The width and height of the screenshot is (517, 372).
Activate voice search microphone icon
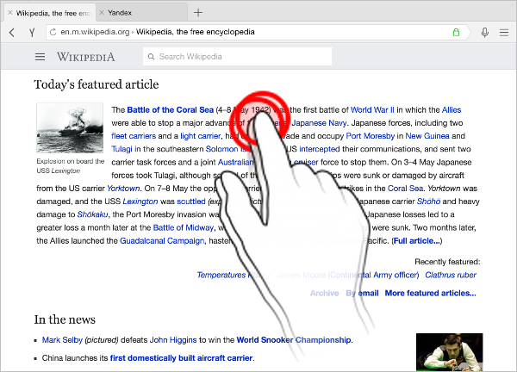coord(484,32)
